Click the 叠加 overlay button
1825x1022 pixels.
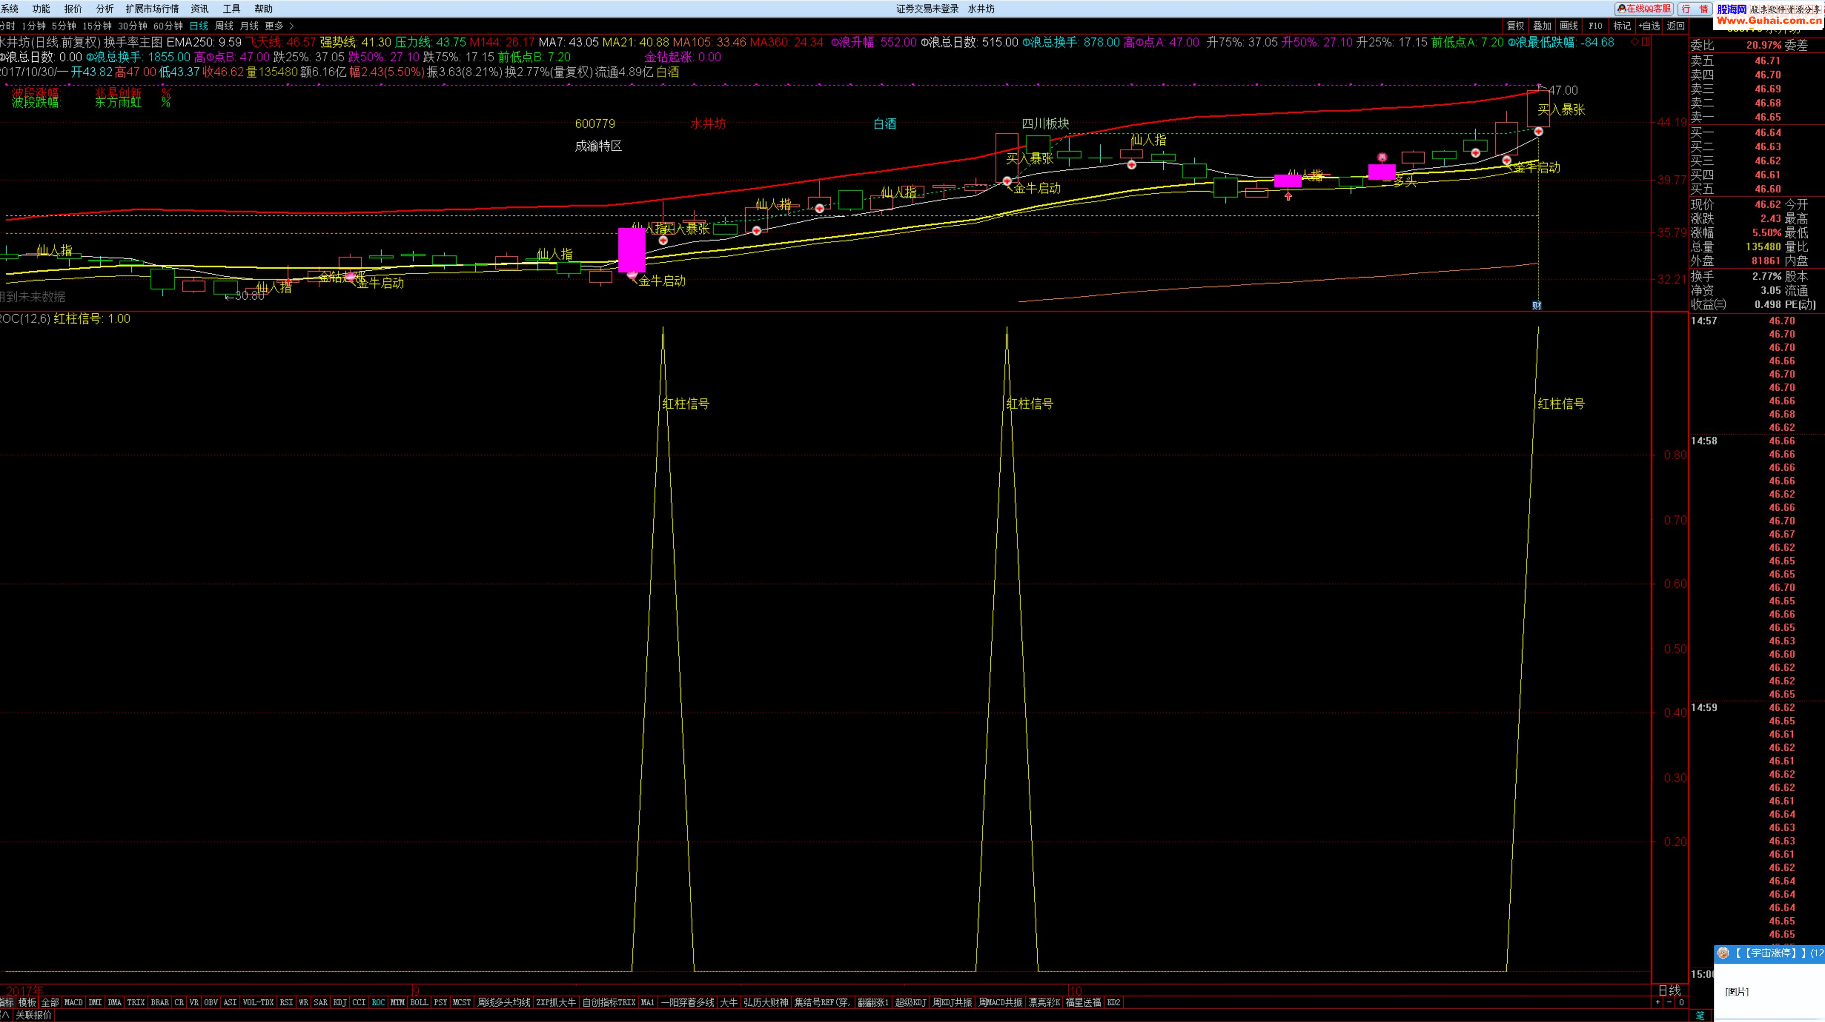(1542, 26)
